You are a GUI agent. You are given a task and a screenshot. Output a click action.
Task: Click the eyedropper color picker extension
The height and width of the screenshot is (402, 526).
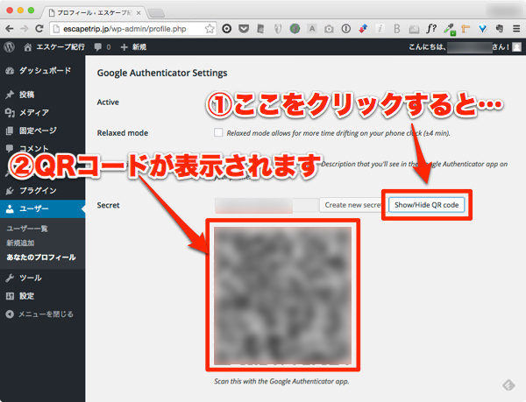tap(449, 29)
